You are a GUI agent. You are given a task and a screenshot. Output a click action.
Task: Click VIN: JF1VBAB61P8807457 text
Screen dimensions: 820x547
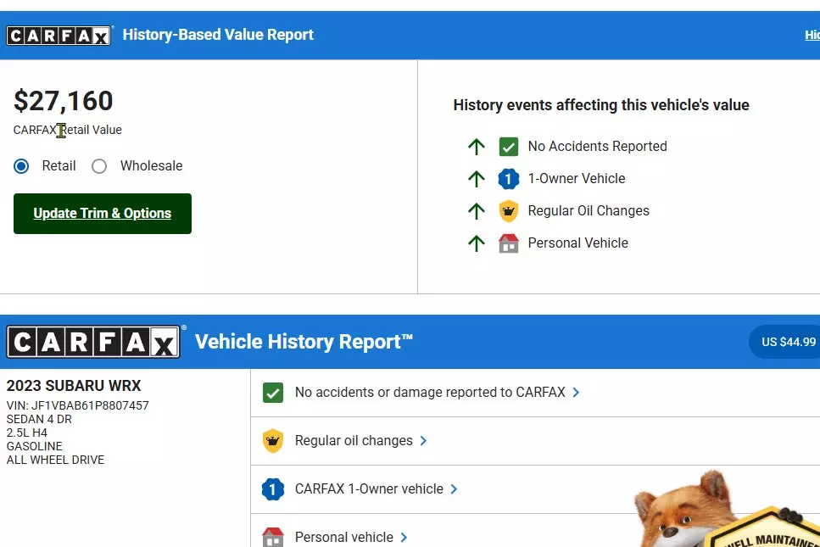pyautogui.click(x=77, y=405)
